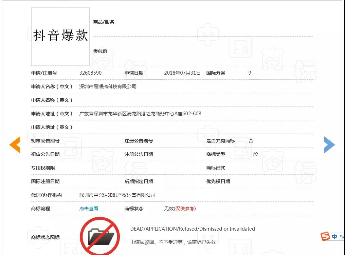
Task: Click the orange previous-record arrow
Action: click(x=15, y=145)
